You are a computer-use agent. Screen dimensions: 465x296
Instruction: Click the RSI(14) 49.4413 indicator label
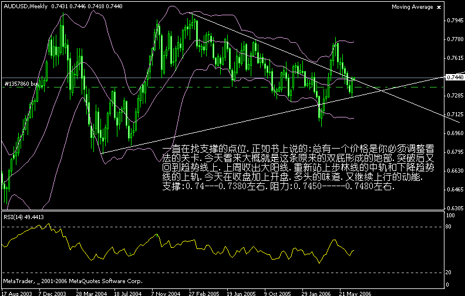(x=23, y=217)
